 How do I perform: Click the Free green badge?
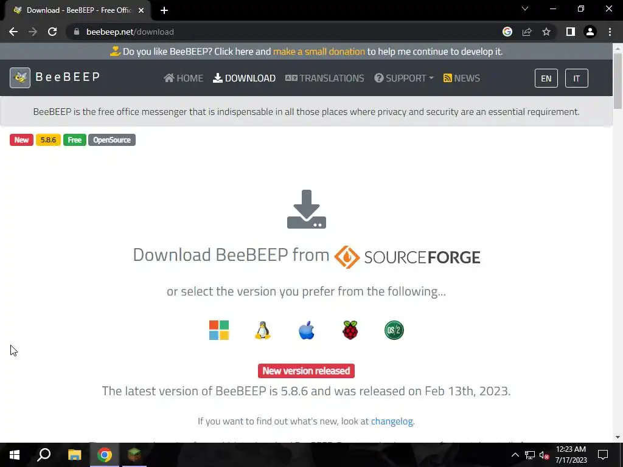point(75,140)
